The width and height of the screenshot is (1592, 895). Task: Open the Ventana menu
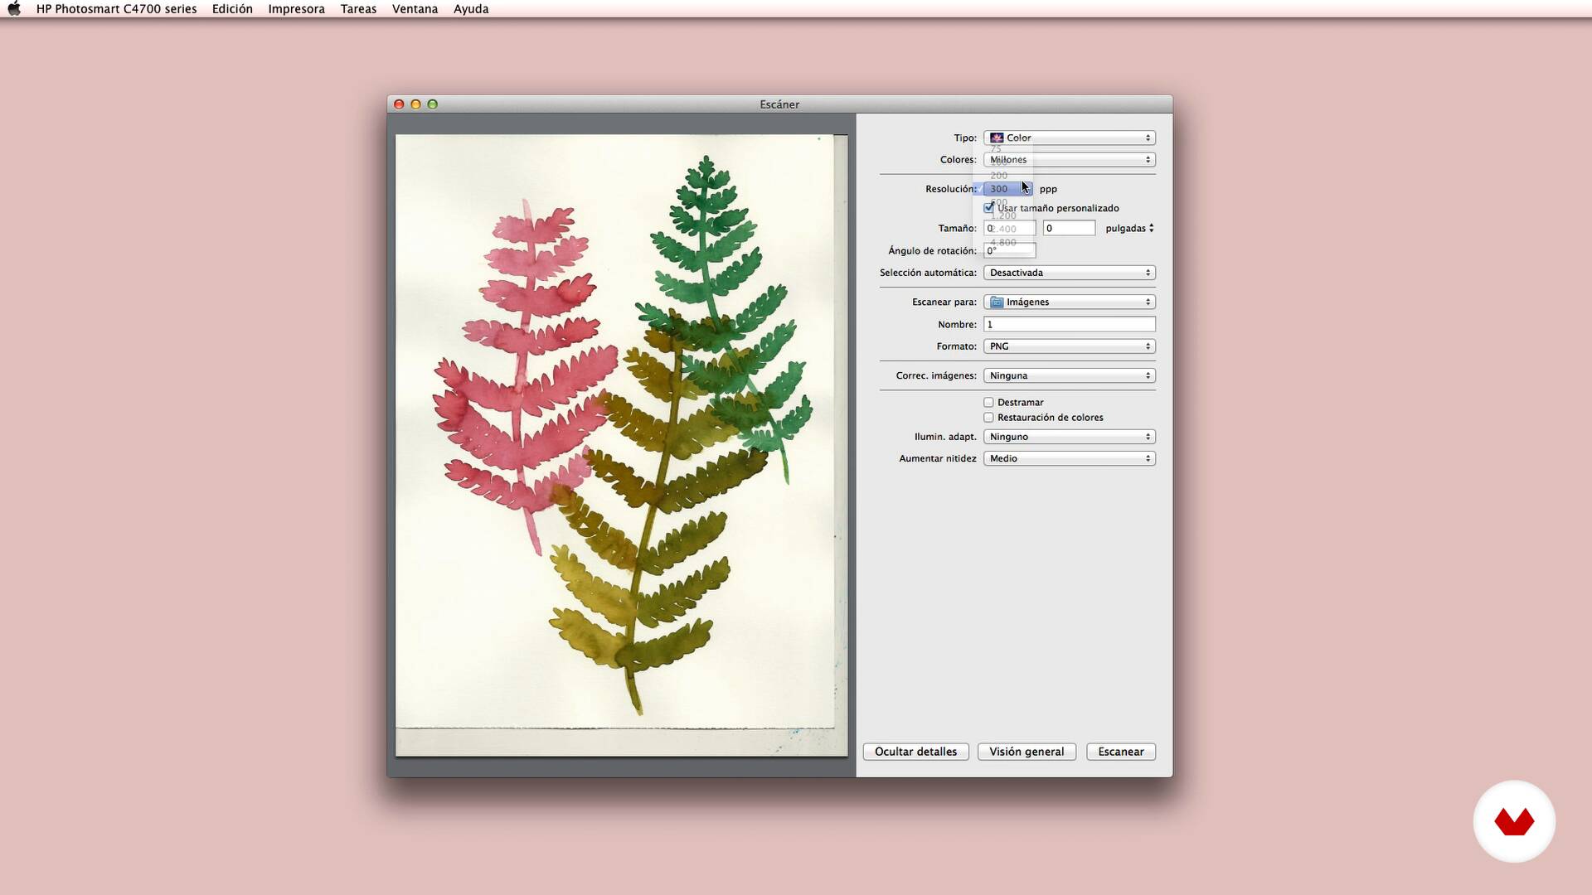(415, 9)
